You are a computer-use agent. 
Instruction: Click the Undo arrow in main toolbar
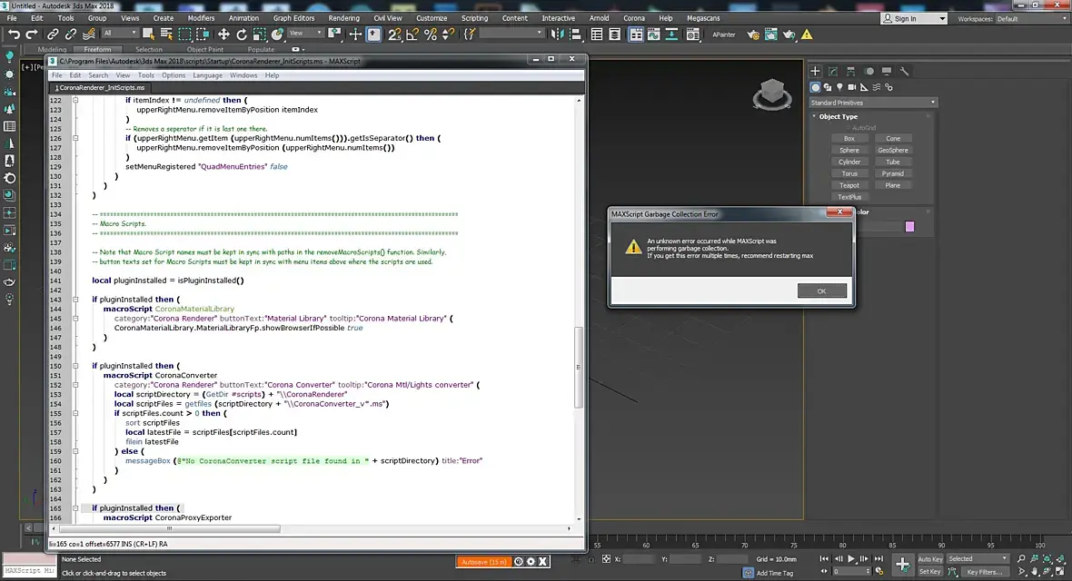[x=14, y=34]
